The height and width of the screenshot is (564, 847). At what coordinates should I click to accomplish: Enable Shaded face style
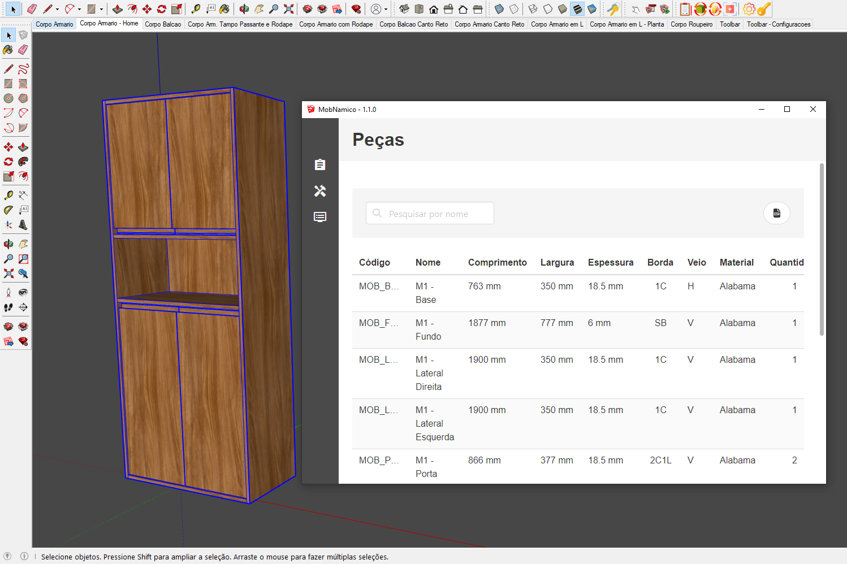[562, 9]
